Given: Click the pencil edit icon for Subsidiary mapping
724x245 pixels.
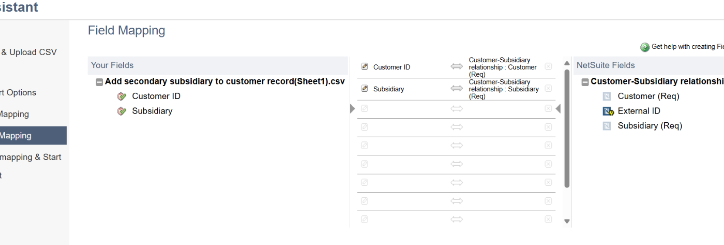Looking at the screenshot, I should click(x=365, y=88).
